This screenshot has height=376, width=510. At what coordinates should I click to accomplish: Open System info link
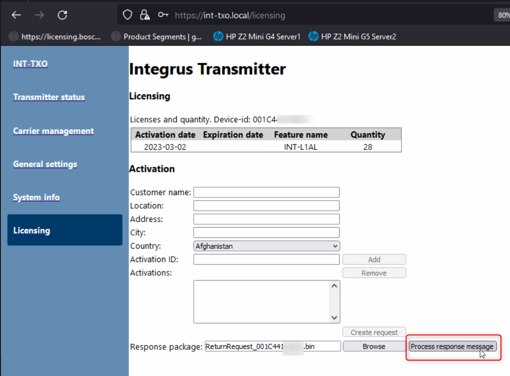tap(36, 197)
